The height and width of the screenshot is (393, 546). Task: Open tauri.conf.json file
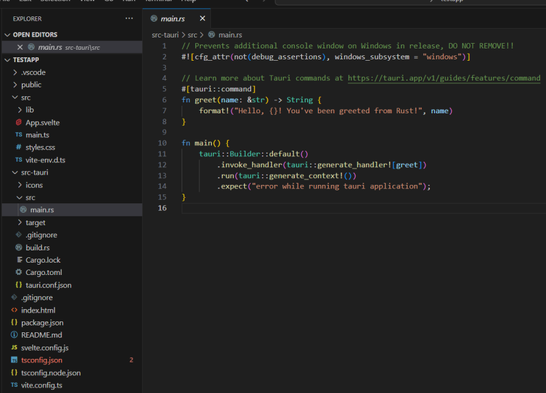(48, 285)
